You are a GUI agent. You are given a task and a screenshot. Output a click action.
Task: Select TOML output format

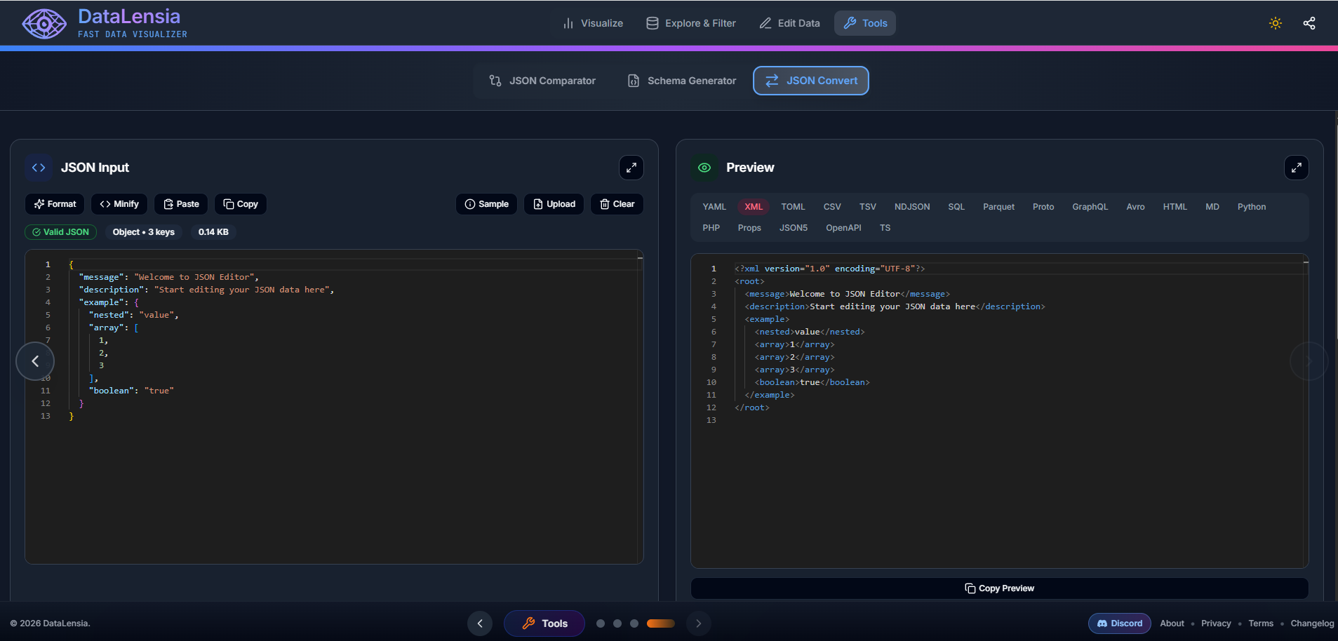(x=793, y=207)
